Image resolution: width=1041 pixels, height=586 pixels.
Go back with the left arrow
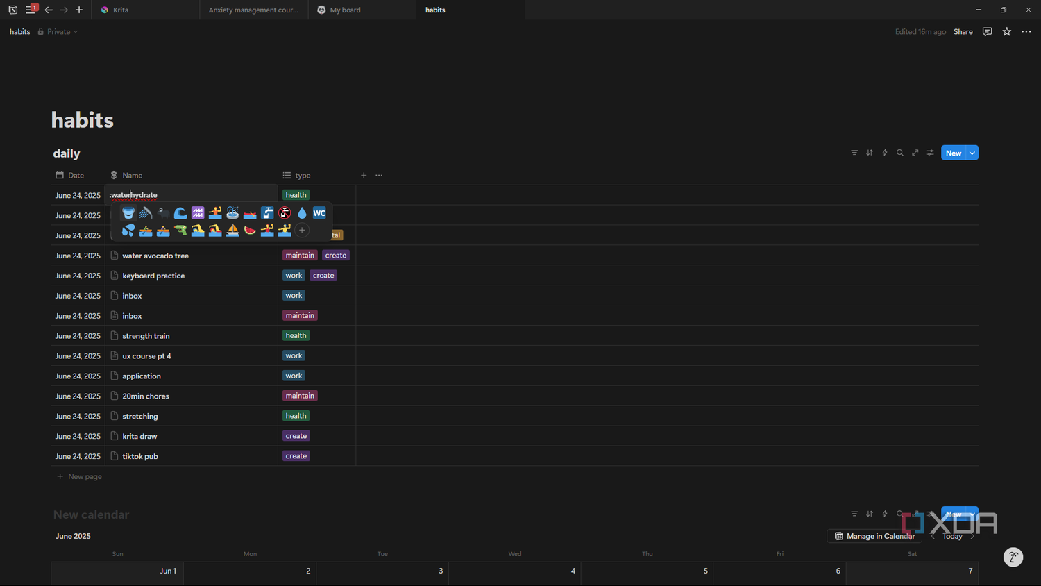pos(49,10)
